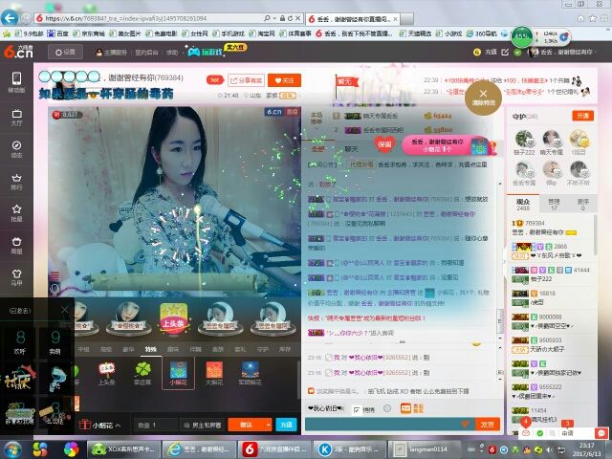
Task: Open chat target name dropdown 我心依旧
Action: point(326,408)
